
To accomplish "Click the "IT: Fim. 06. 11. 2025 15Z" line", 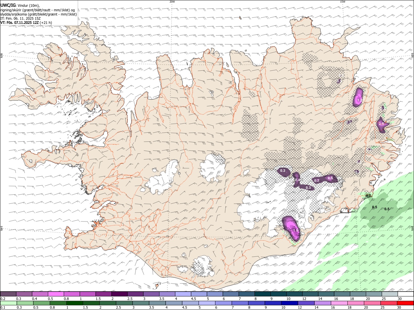I will pos(20,18).
